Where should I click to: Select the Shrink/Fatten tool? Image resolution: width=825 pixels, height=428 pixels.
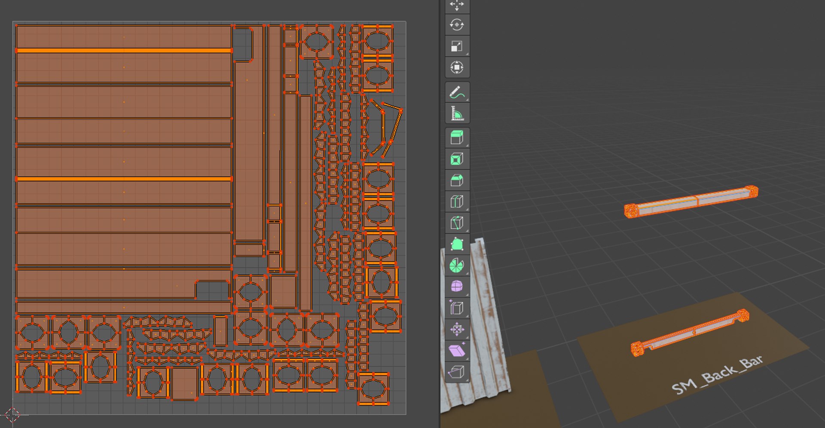tap(457, 329)
